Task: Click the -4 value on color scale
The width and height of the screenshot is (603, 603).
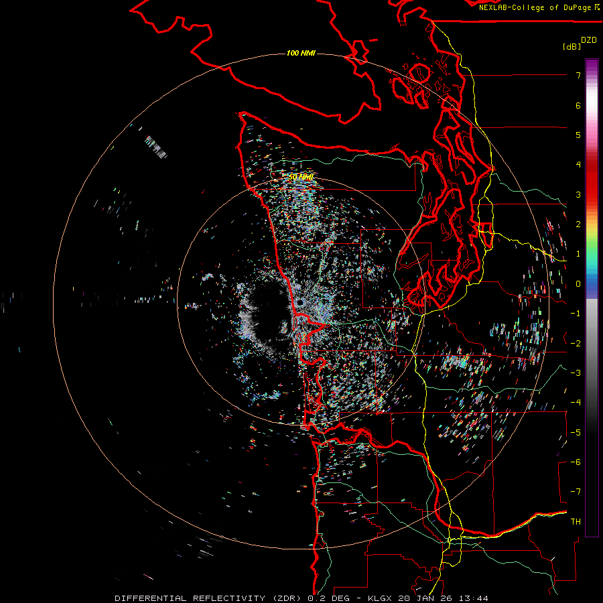Action: click(x=576, y=402)
